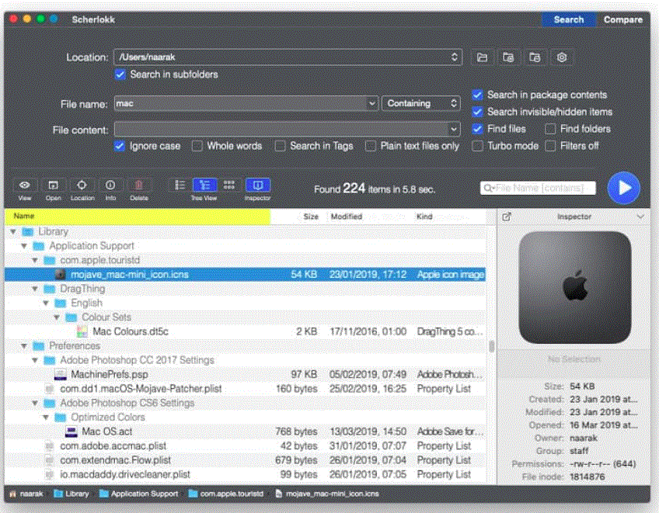The height and width of the screenshot is (513, 659).
Task: Click the red Delete toolbar icon
Action: [138, 185]
